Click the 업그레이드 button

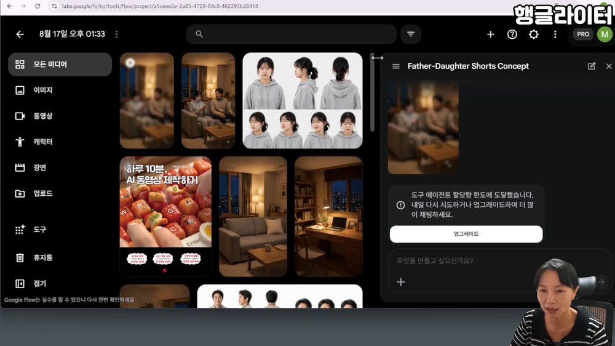pos(466,234)
